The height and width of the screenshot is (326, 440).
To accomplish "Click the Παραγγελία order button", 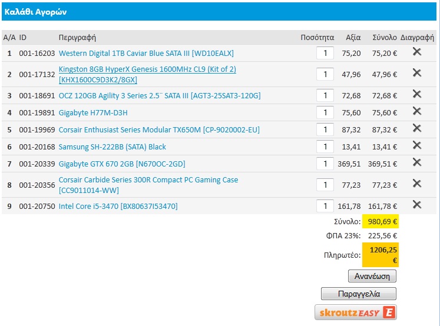I will point(359,294).
